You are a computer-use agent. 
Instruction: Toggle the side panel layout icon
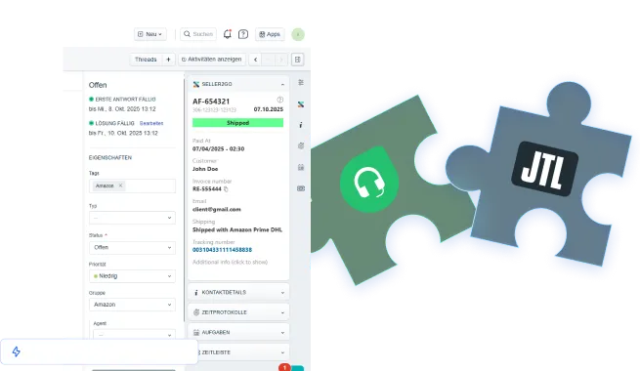[x=298, y=60]
